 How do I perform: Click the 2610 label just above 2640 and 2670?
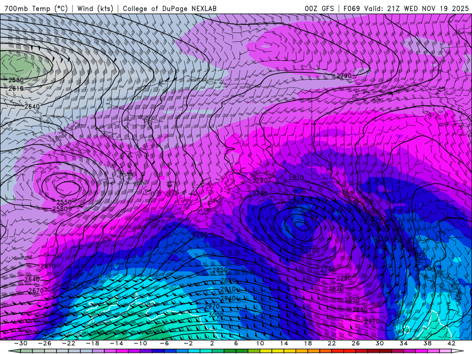[x=48, y=266]
